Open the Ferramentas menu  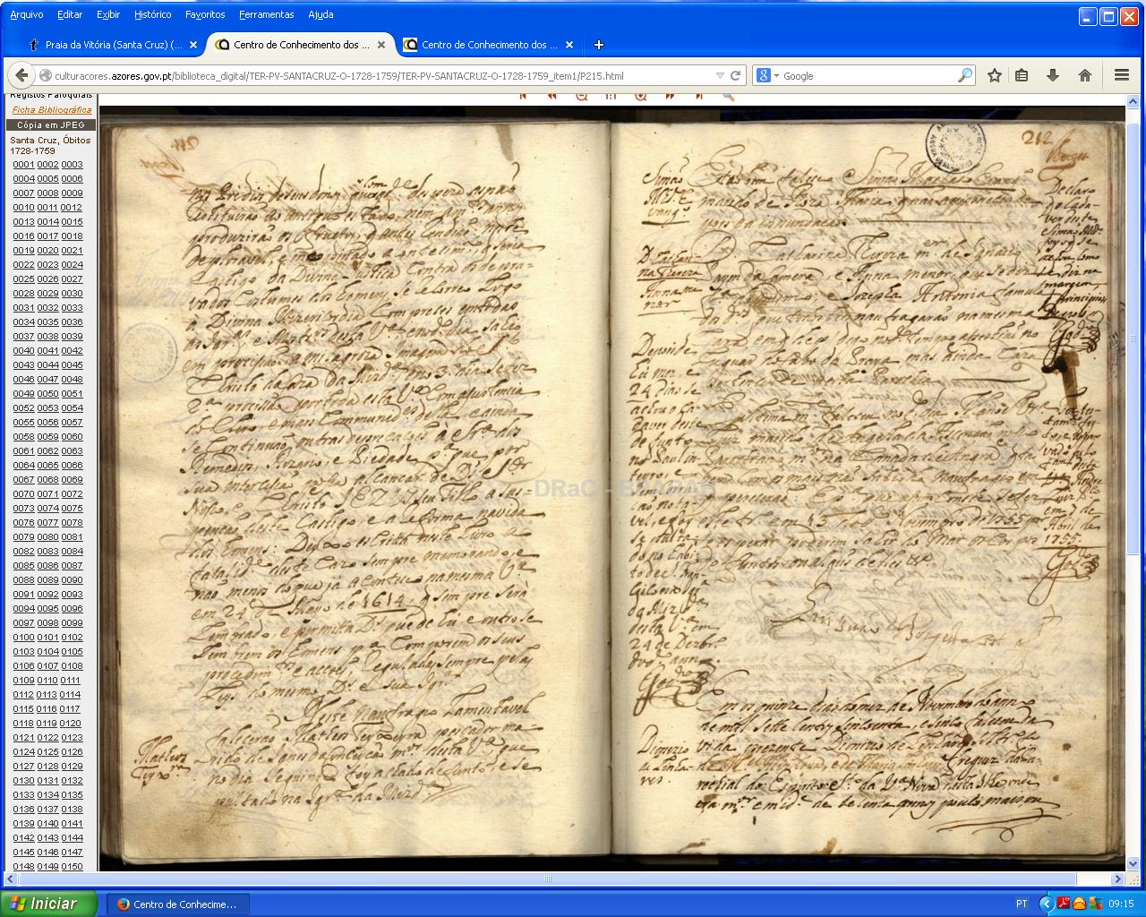[x=266, y=14]
